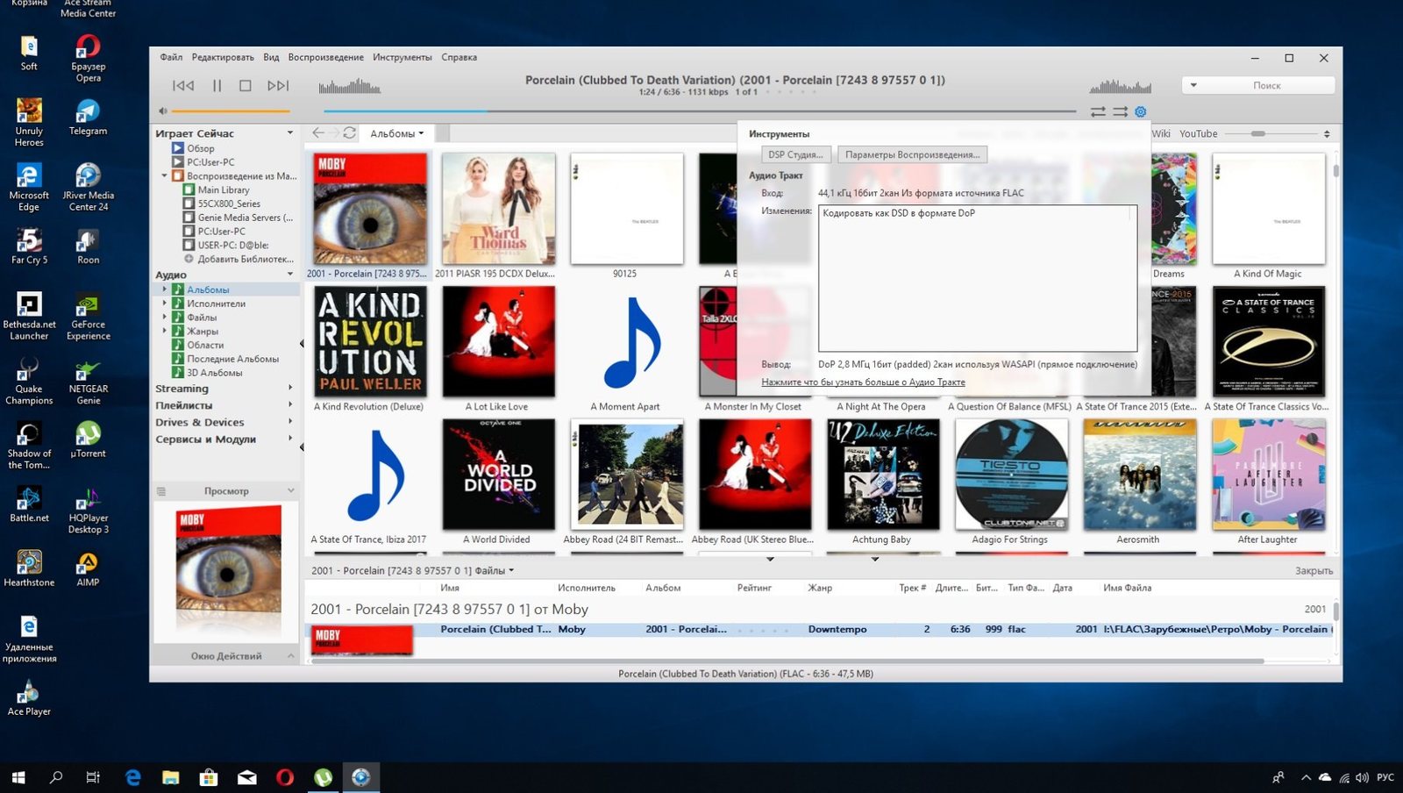Screen dimensions: 1403x793
Task: Collapse the Аудио section
Action: click(289, 275)
